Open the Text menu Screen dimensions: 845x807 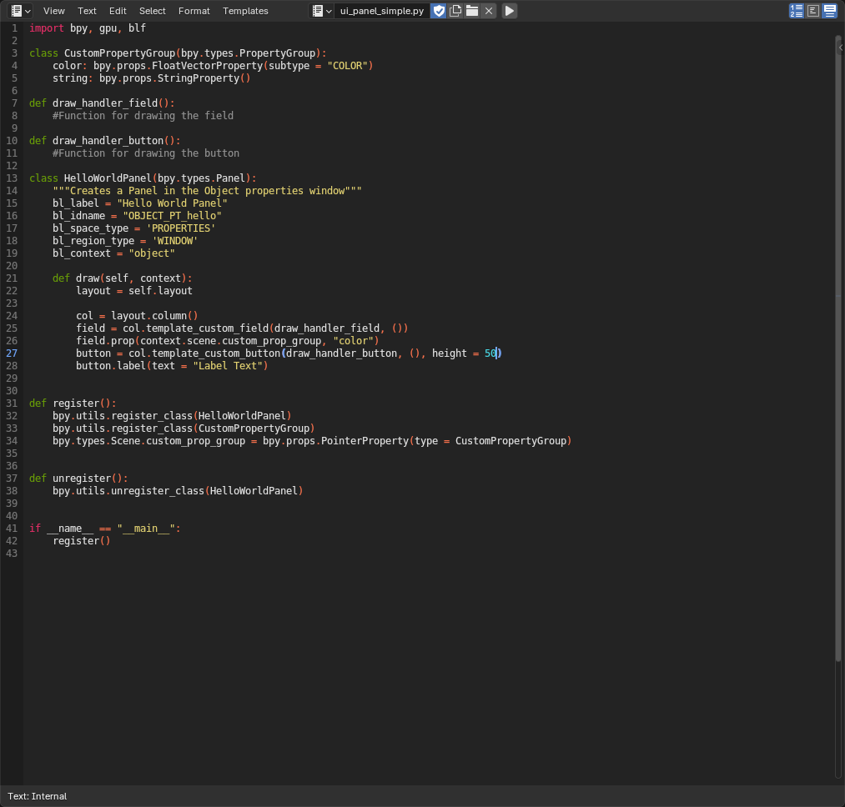point(87,11)
